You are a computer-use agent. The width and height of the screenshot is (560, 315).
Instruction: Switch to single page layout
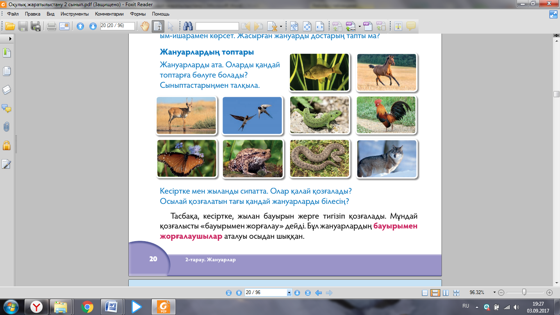(425, 293)
